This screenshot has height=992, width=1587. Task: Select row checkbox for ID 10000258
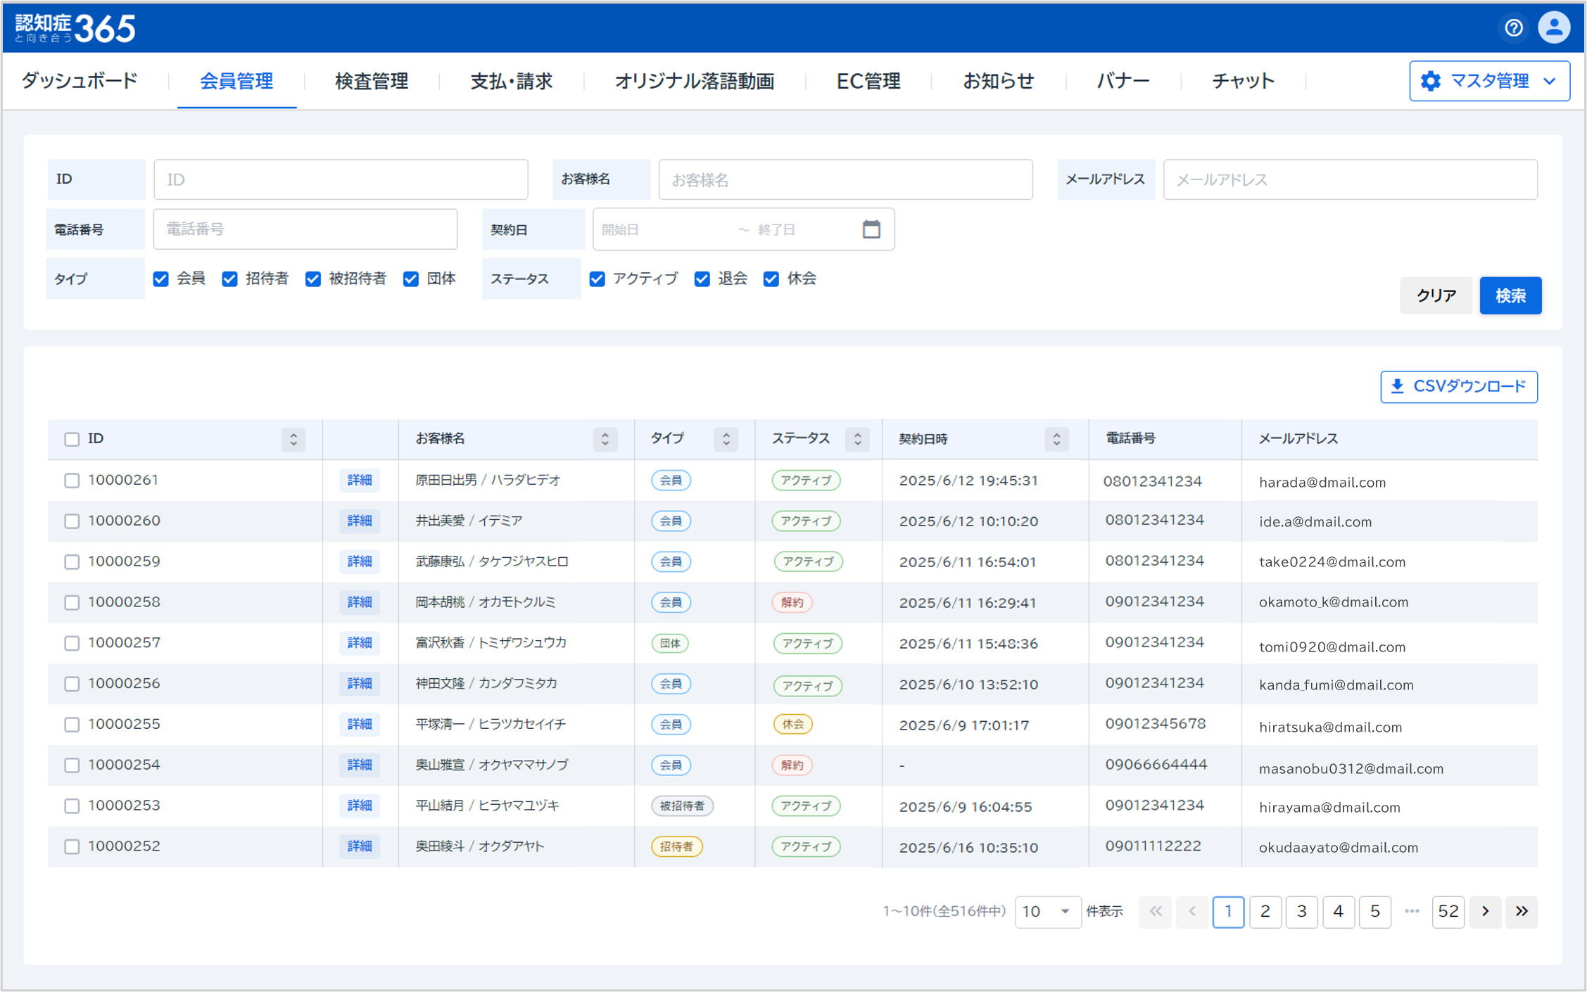(72, 602)
